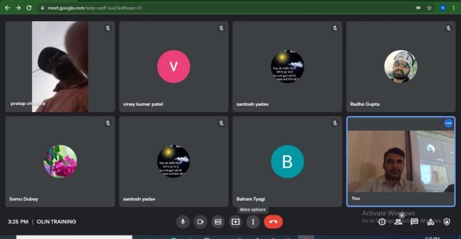461x239 pixels.
Task: Select Balram Tyagi's participant tile
Action: (x=287, y=161)
